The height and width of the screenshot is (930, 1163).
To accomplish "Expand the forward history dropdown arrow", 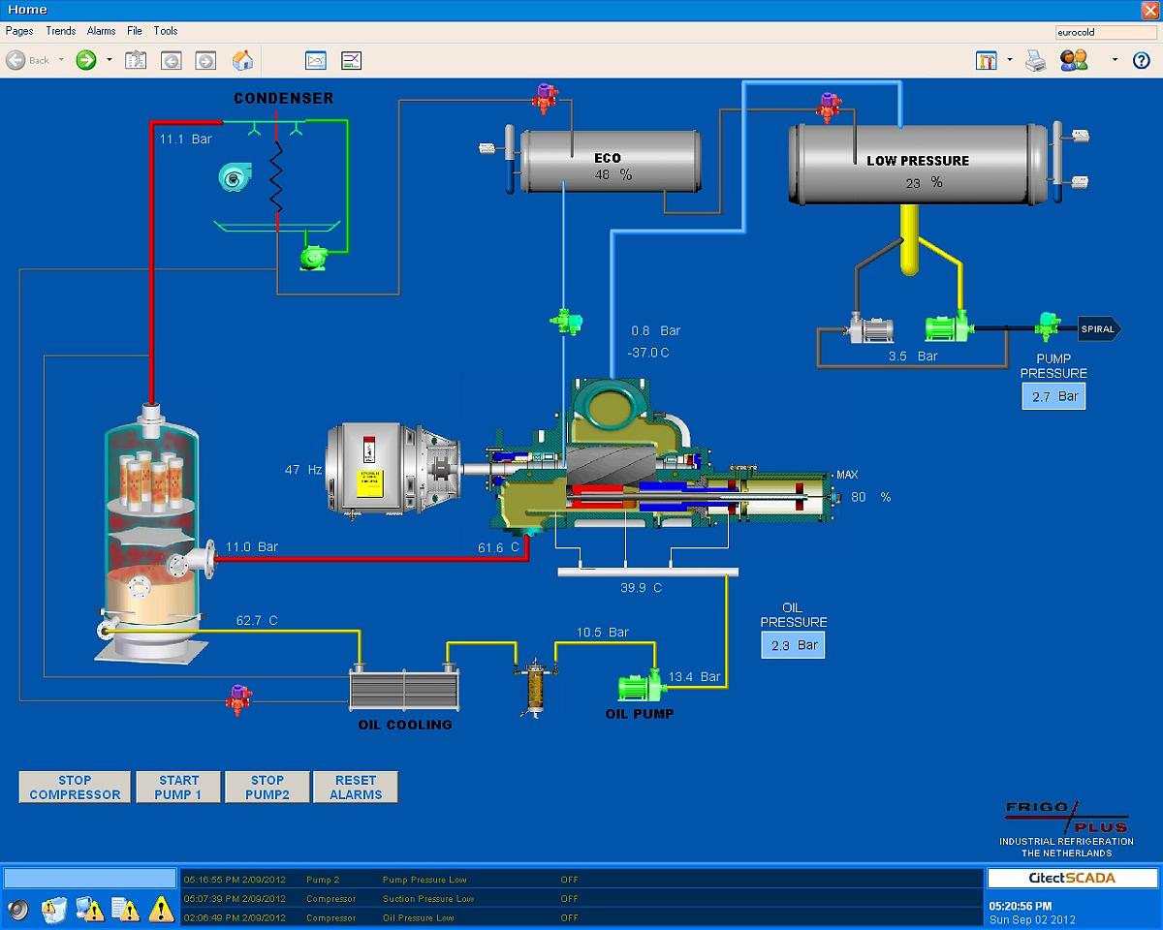I will [x=109, y=60].
